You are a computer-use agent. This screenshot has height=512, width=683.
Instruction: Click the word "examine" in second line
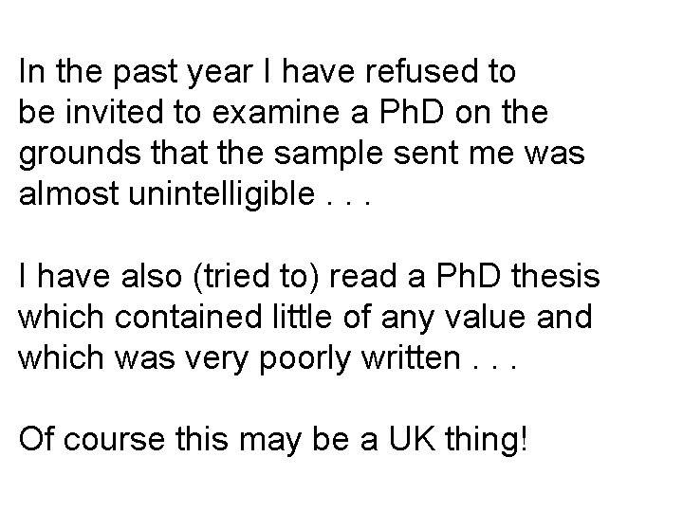(x=276, y=112)
